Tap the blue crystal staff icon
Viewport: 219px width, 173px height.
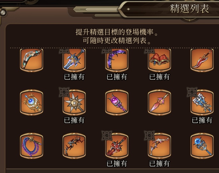(x=202, y=146)
